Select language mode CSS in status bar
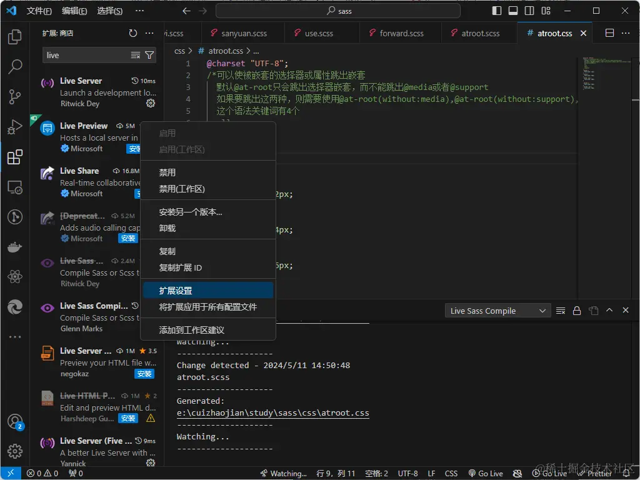This screenshot has height=480, width=640. click(x=451, y=474)
